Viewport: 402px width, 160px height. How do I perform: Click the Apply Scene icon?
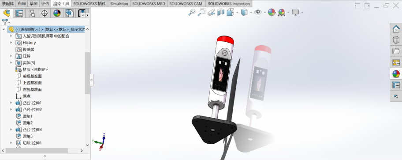(282, 12)
